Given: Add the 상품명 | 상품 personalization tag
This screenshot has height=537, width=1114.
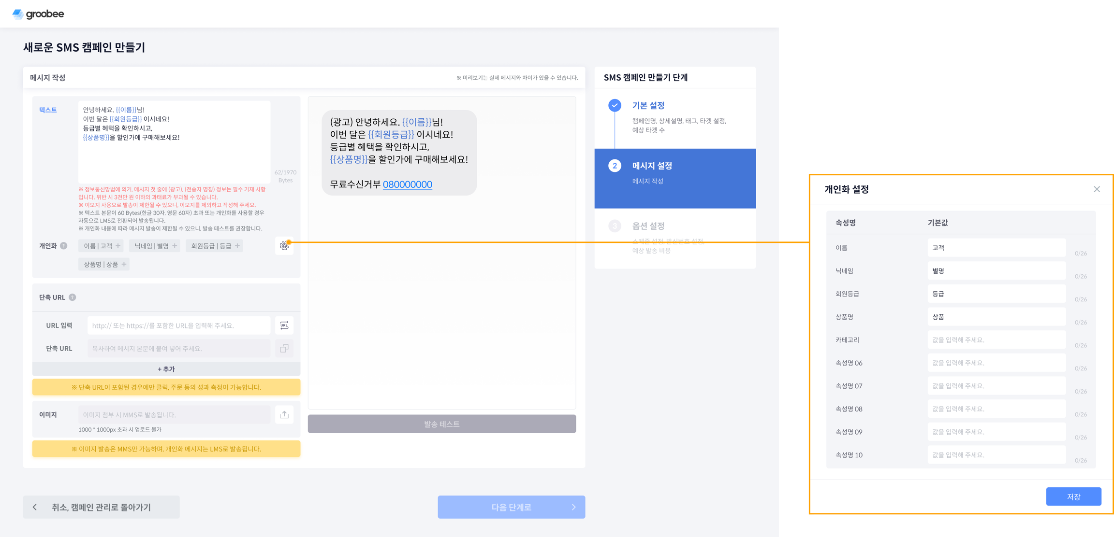Looking at the screenshot, I should pos(104,264).
